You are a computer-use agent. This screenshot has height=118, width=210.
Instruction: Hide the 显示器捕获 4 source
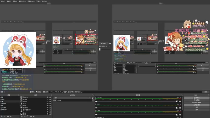click(x=48, y=110)
